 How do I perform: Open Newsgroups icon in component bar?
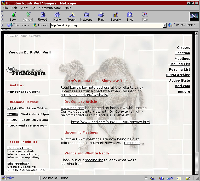[170, 178]
